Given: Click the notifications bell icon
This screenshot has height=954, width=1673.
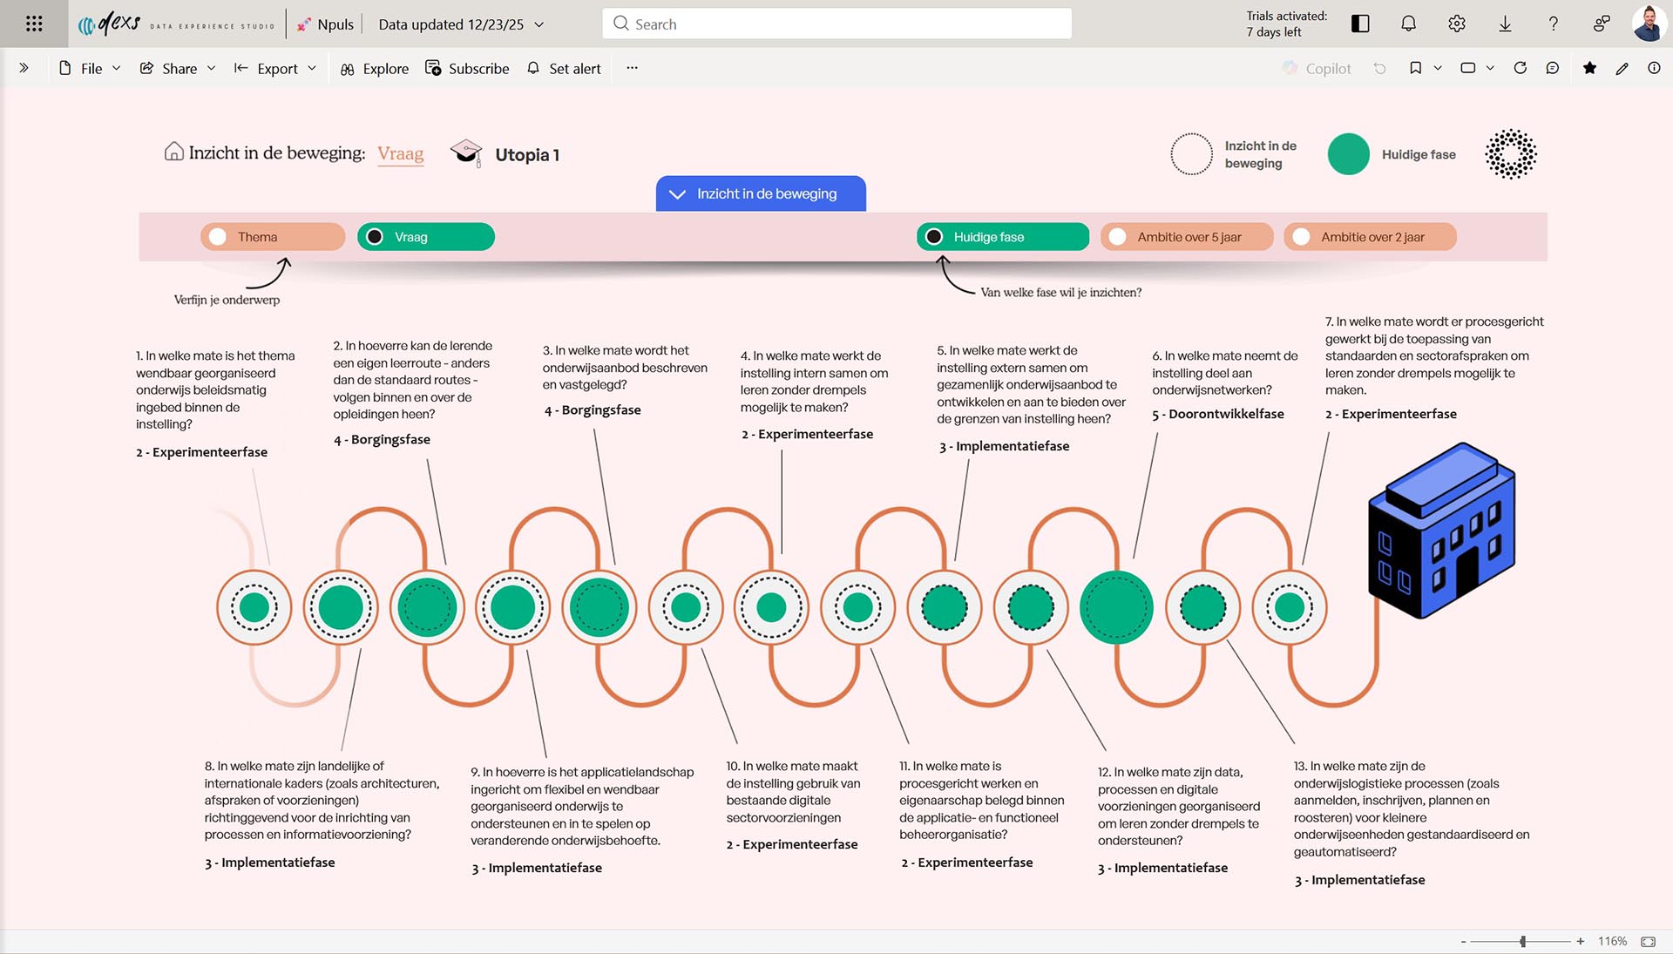Looking at the screenshot, I should [x=1408, y=24].
